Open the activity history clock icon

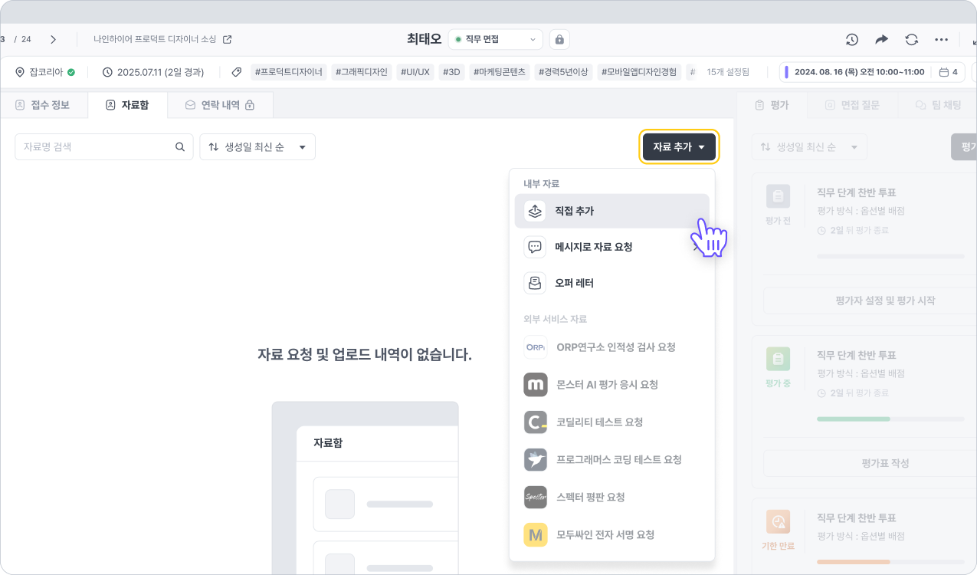click(x=852, y=39)
